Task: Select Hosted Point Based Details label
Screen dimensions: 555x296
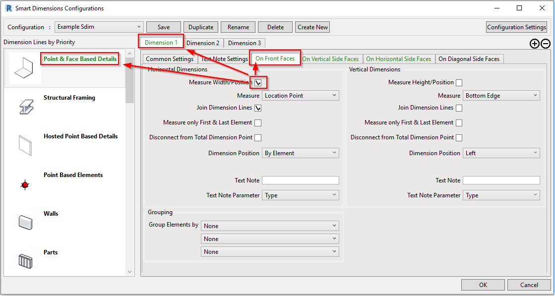Action: coord(81,136)
